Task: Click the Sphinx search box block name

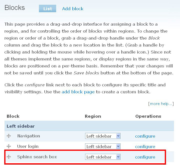Action: click(x=37, y=157)
